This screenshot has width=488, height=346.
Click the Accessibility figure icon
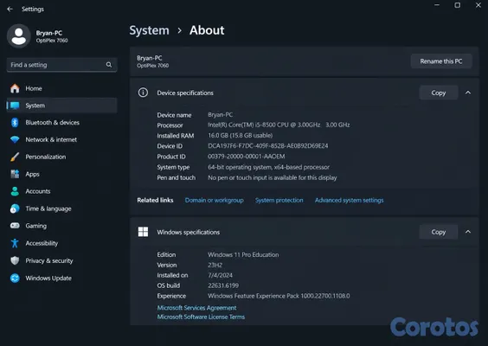pos(15,243)
